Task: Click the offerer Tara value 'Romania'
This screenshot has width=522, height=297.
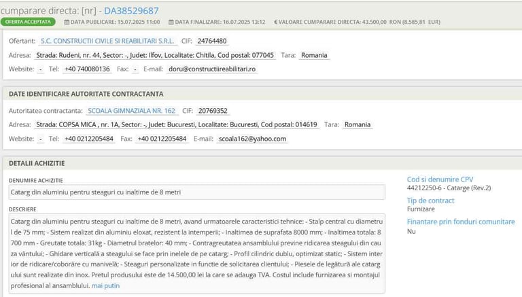Action: [x=314, y=55]
